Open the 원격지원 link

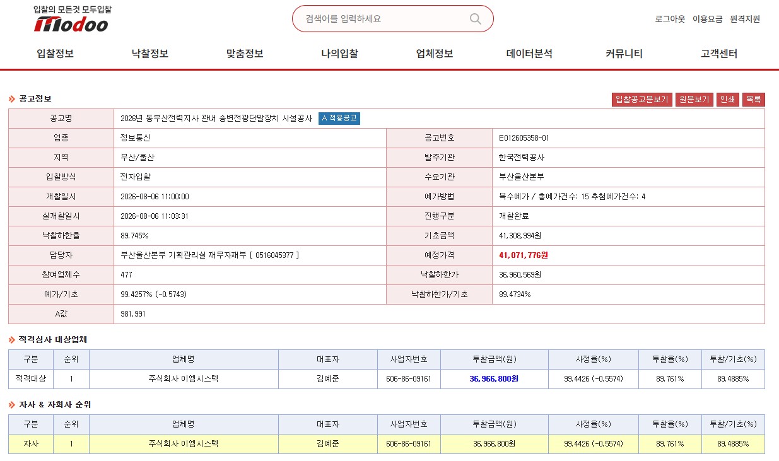point(745,19)
